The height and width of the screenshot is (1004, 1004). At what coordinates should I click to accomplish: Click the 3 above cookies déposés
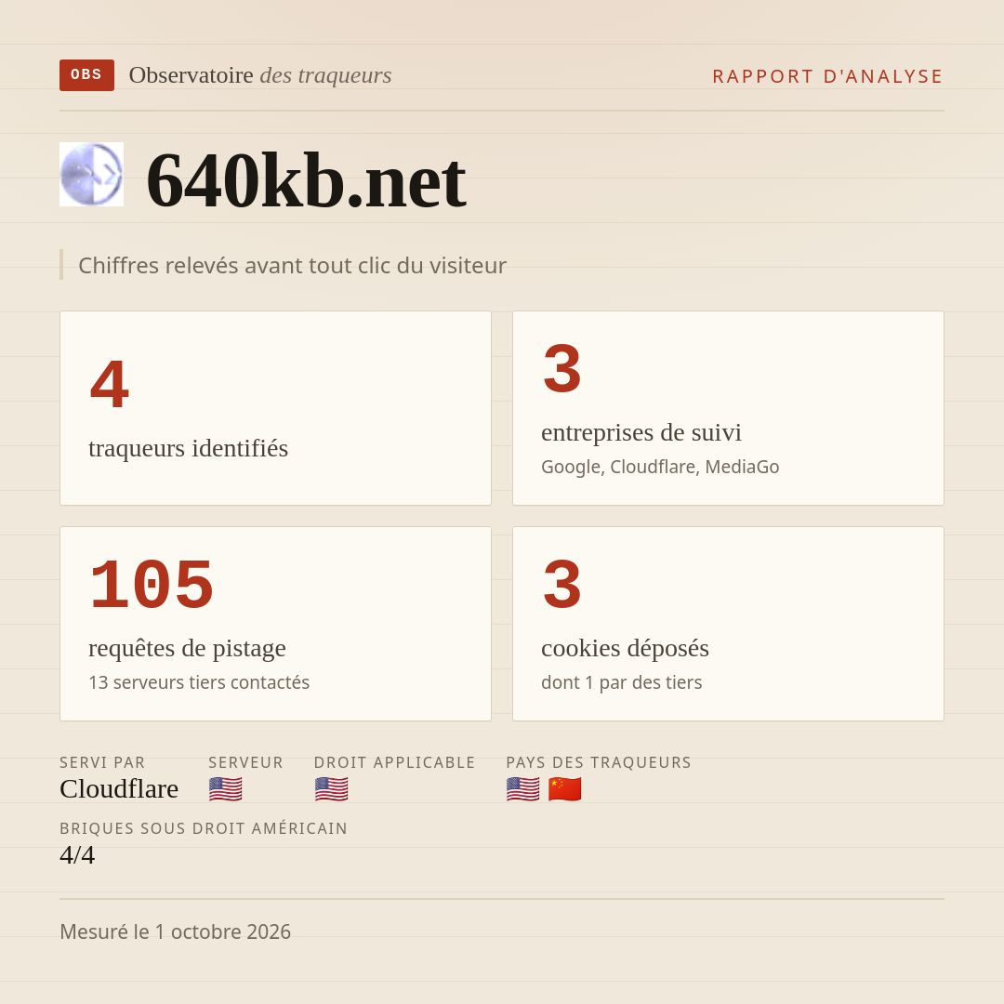pyautogui.click(x=562, y=585)
